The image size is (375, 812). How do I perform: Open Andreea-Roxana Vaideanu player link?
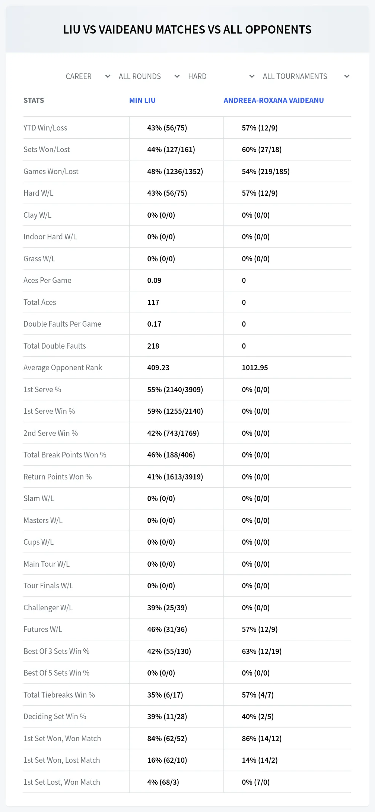[x=274, y=100]
